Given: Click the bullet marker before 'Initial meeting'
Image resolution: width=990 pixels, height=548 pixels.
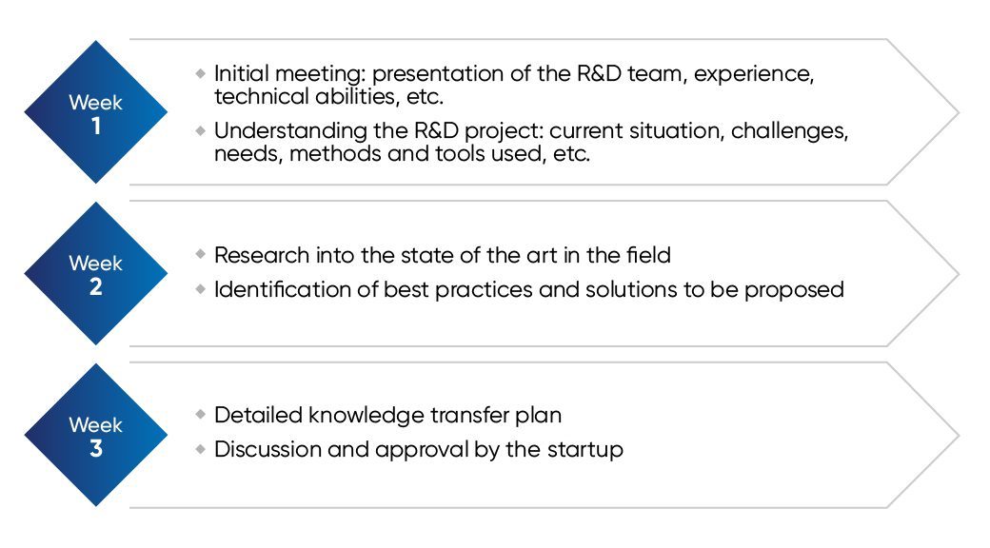Looking at the screenshot, I should pyautogui.click(x=200, y=72).
